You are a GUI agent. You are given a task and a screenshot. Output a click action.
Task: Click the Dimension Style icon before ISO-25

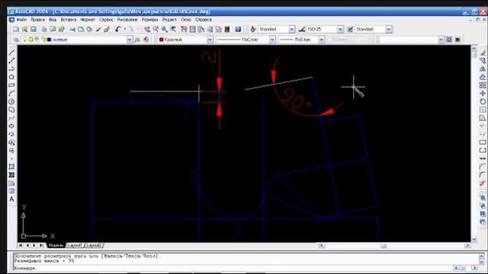(x=302, y=29)
